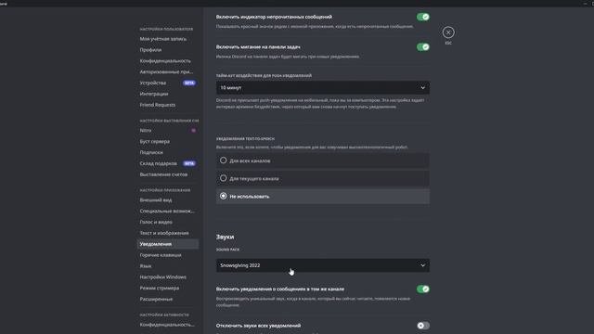This screenshot has height=334, width=594.
Task: Close settings with the Esc circle icon
Action: coord(448,32)
